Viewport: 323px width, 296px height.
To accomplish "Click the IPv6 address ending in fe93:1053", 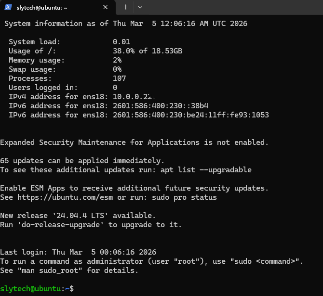I will click(x=191, y=115).
